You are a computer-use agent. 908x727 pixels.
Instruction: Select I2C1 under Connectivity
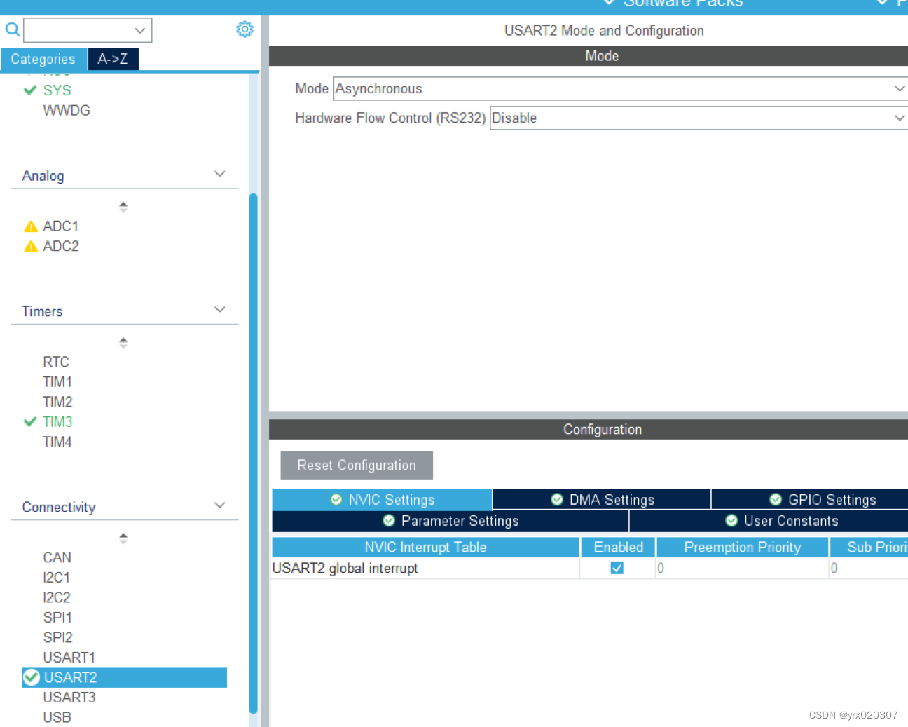click(57, 578)
